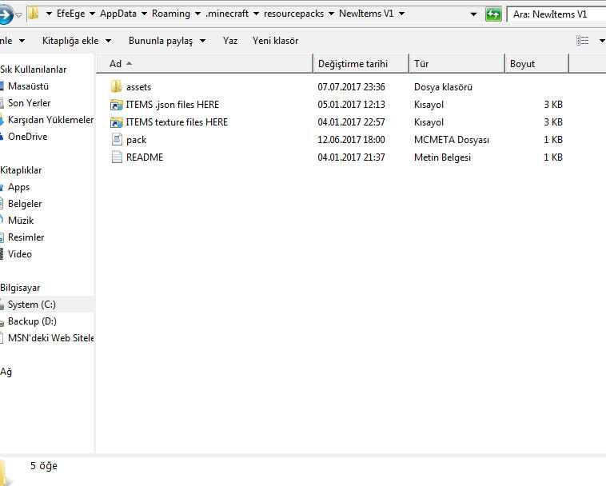606x486 pixels.
Task: Click the ITEMS texture files HERE shortcut icon
Action: point(116,122)
